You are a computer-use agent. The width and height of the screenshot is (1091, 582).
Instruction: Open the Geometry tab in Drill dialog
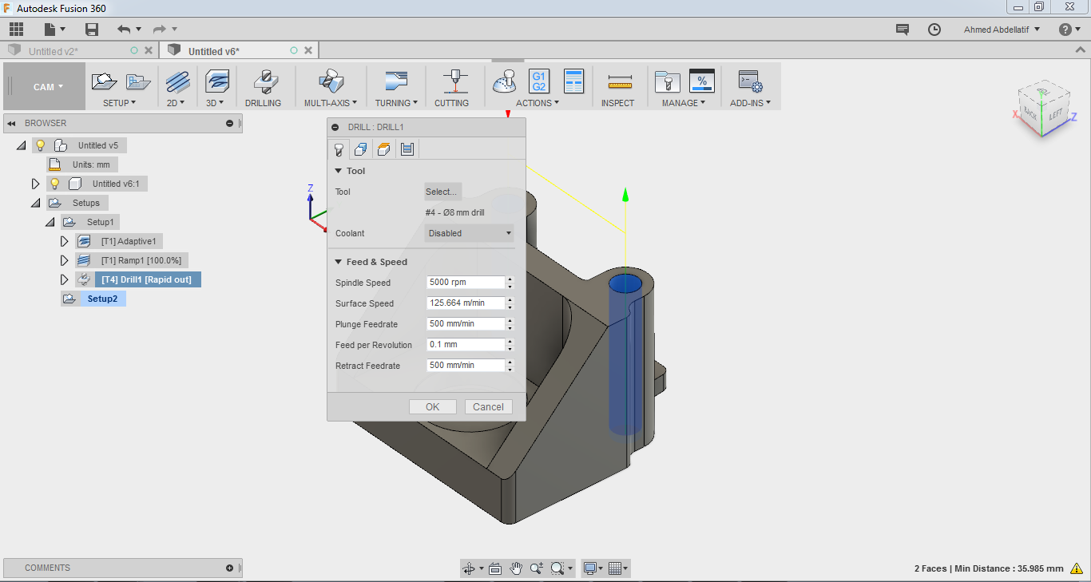pyautogui.click(x=361, y=149)
